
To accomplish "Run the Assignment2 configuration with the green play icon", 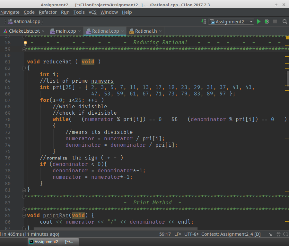I will [259, 22].
